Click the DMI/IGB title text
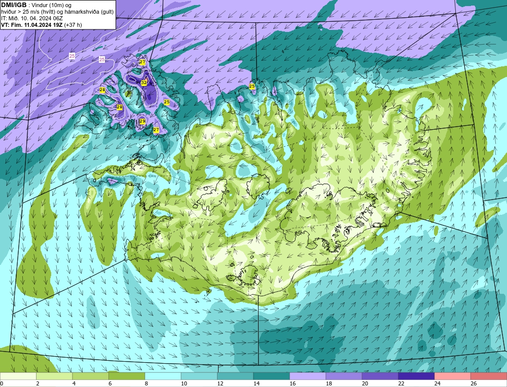Image resolution: width=507 pixels, height=387 pixels. pos(14,5)
